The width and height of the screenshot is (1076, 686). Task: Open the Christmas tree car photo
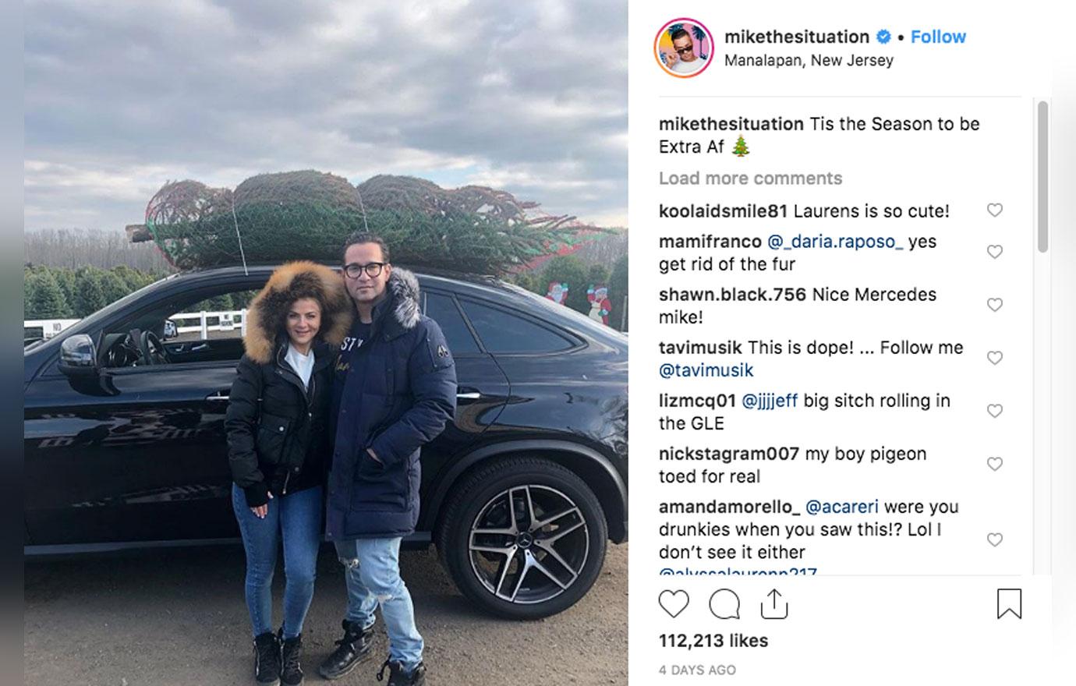click(x=326, y=343)
